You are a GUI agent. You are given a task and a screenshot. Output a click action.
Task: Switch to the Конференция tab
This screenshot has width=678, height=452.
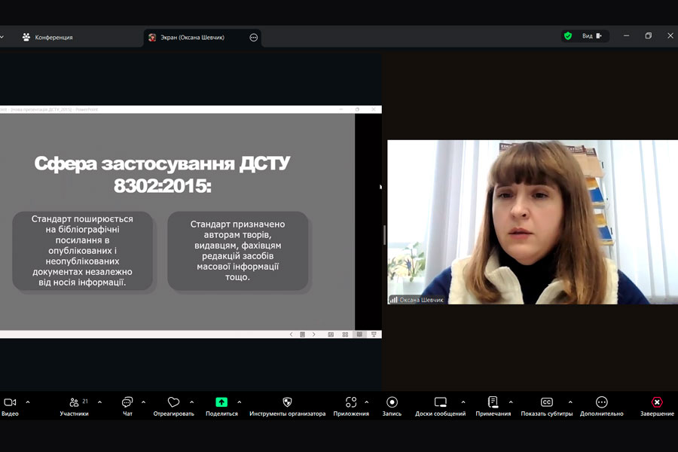(47, 37)
